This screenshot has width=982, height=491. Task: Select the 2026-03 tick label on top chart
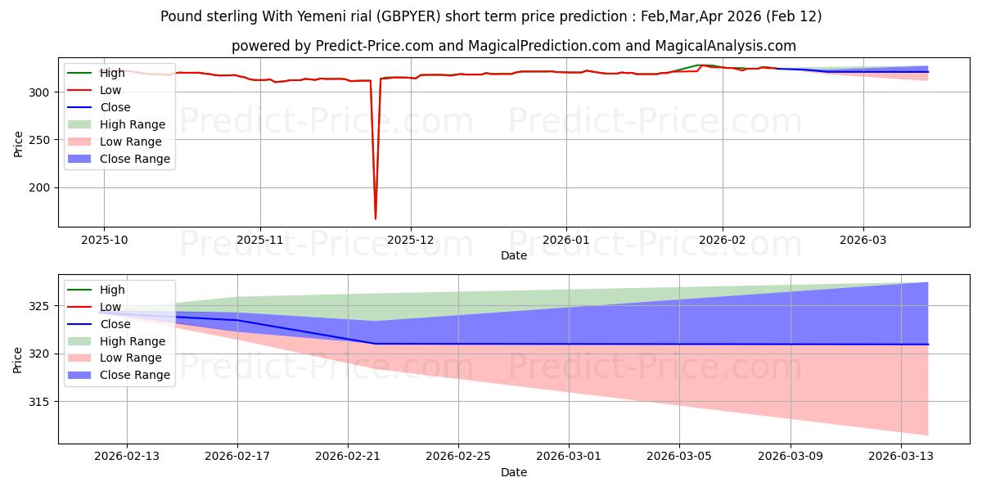[x=863, y=241]
